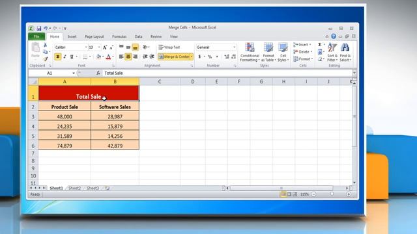
Task: Open Format cells dropdown
Action: pos(303,59)
